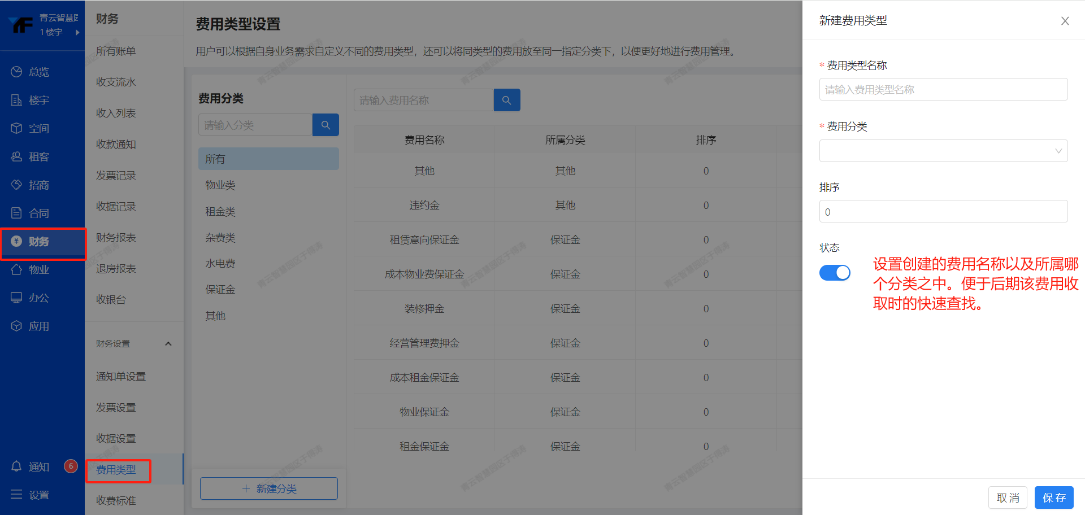This screenshot has height=515, width=1085.
Task: Open the 租客 tenant icon
Action: pyautogui.click(x=16, y=156)
